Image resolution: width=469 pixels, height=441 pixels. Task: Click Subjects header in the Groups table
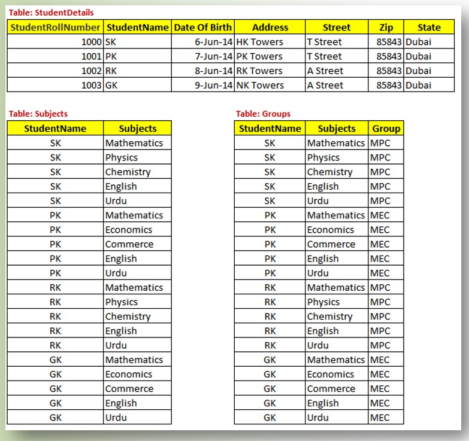click(337, 128)
